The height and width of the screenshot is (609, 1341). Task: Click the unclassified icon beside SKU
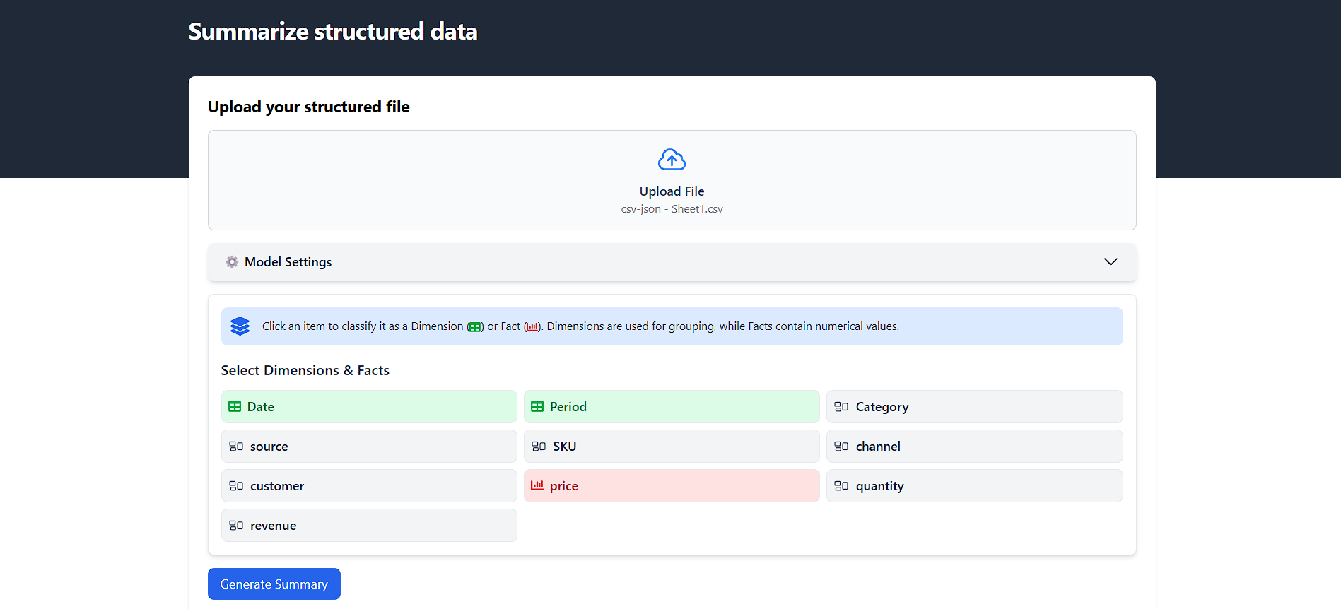tap(539, 447)
